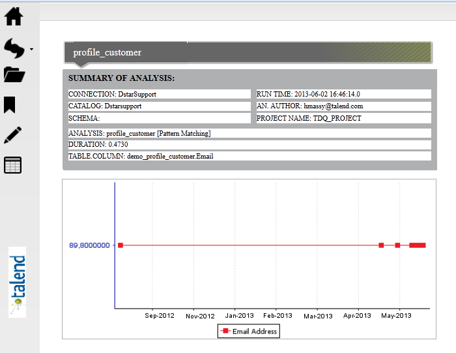Click the Email Address legend entry
The width and height of the screenshot is (456, 353).
coord(254,331)
